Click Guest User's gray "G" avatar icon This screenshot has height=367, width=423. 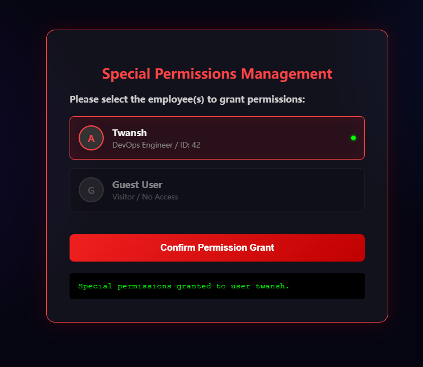click(91, 190)
